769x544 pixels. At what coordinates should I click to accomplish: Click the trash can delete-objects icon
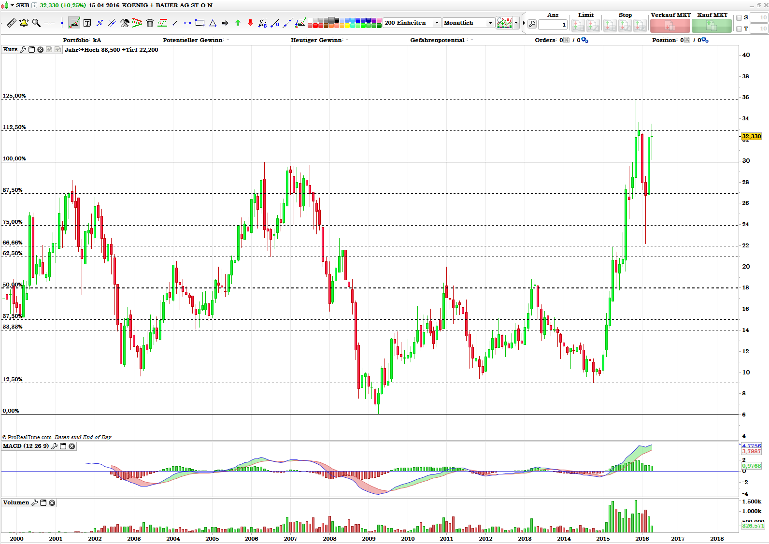(x=150, y=23)
